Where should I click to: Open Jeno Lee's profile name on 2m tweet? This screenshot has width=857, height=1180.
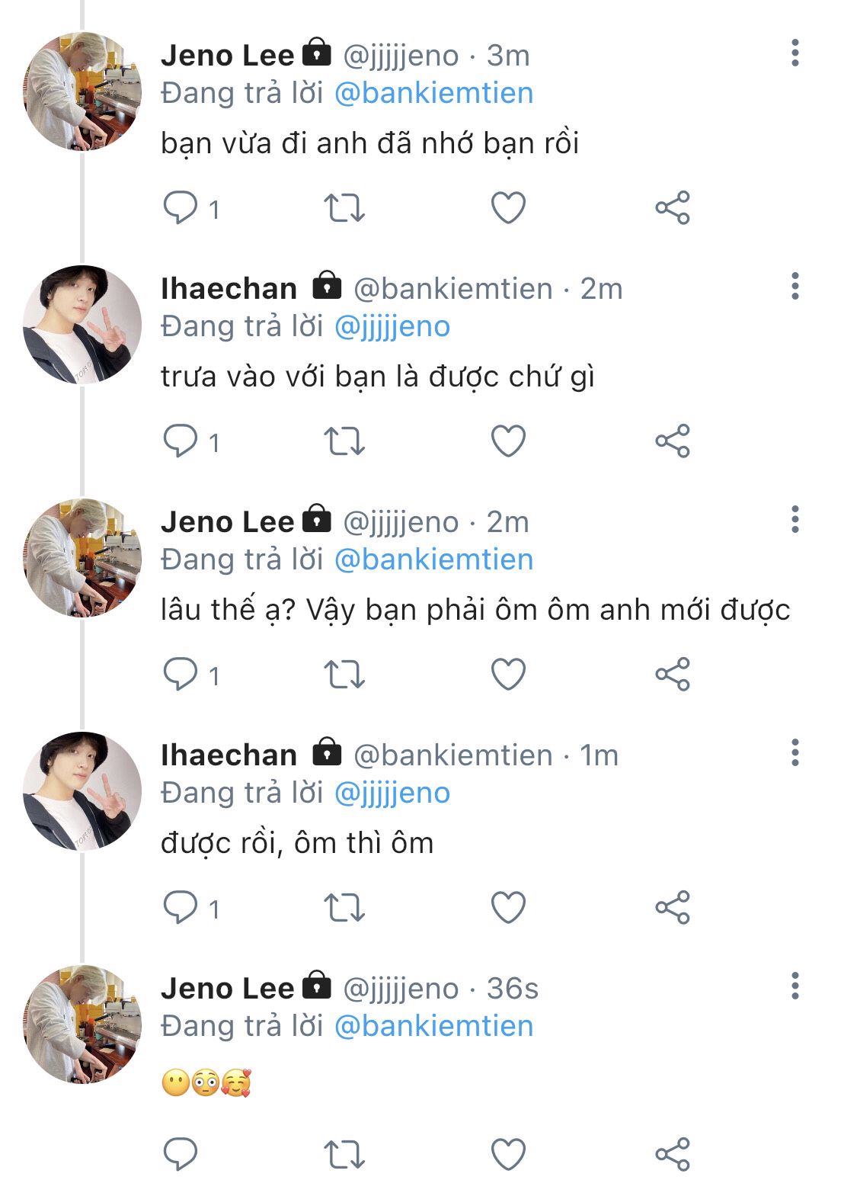pyautogui.click(x=227, y=522)
